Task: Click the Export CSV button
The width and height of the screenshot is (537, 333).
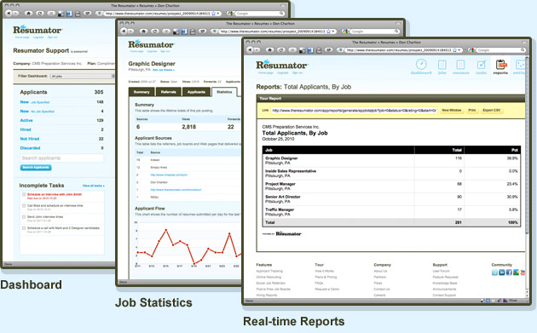Action: (492, 111)
